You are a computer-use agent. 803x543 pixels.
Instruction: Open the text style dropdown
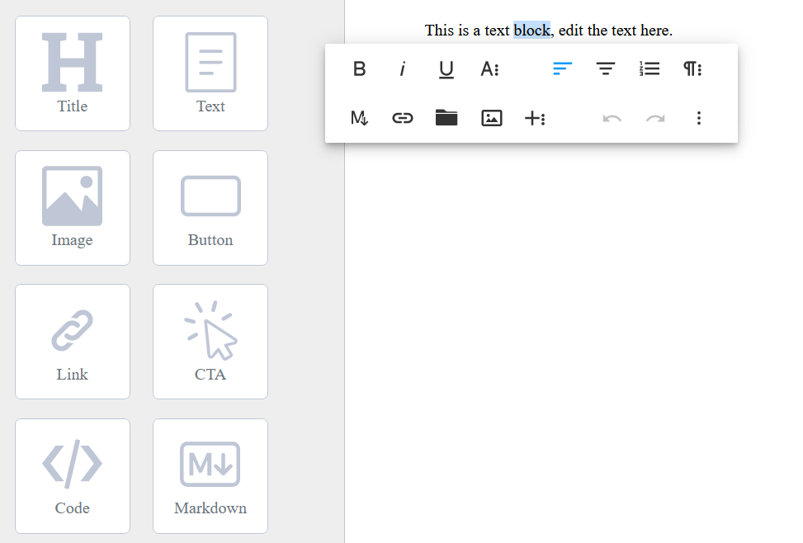pos(489,68)
